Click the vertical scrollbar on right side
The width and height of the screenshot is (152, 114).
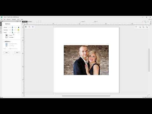click(x=149, y=60)
